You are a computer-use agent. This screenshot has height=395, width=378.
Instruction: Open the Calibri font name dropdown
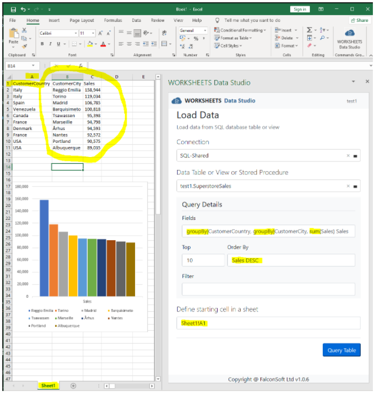pos(76,33)
